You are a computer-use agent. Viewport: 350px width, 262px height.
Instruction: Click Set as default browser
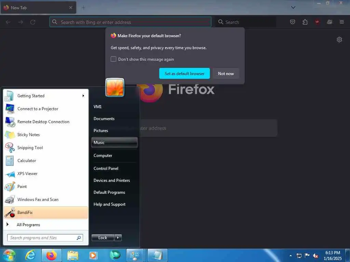[184, 74]
